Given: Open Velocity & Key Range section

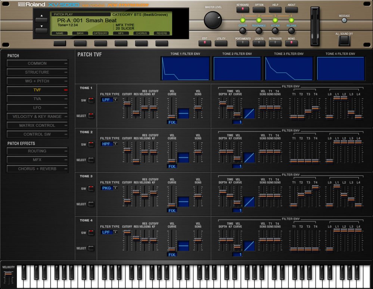Looking at the screenshot, I should click(37, 116).
